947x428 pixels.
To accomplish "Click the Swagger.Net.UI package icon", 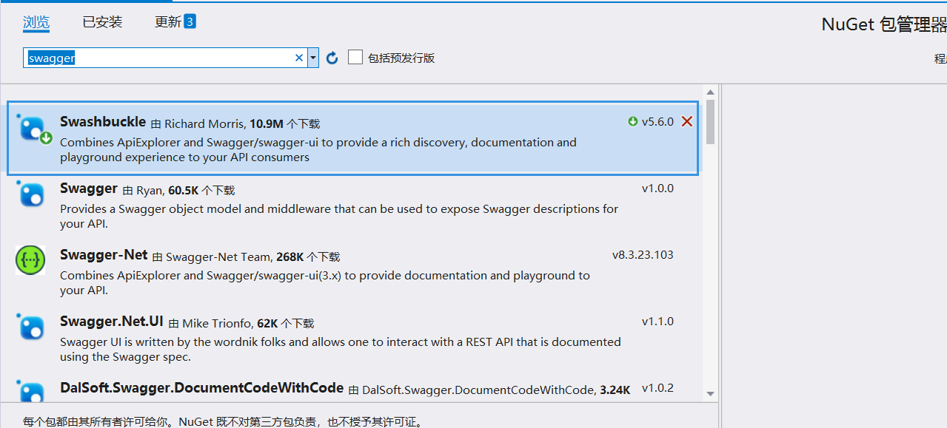I will click(32, 327).
